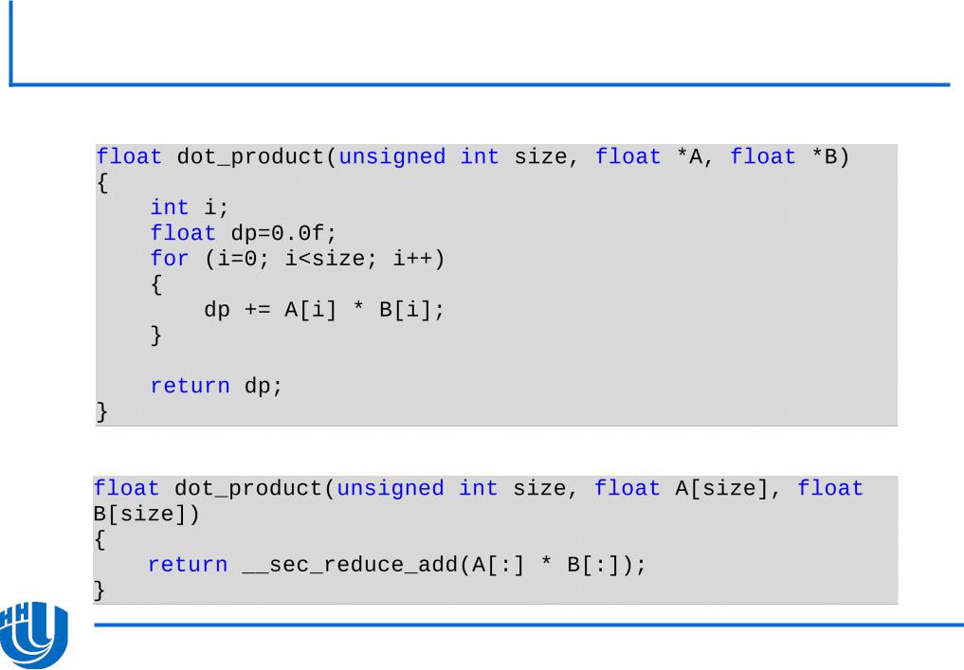Click the blue university logo icon
Viewport: 964px width, 670px height.
[34, 635]
